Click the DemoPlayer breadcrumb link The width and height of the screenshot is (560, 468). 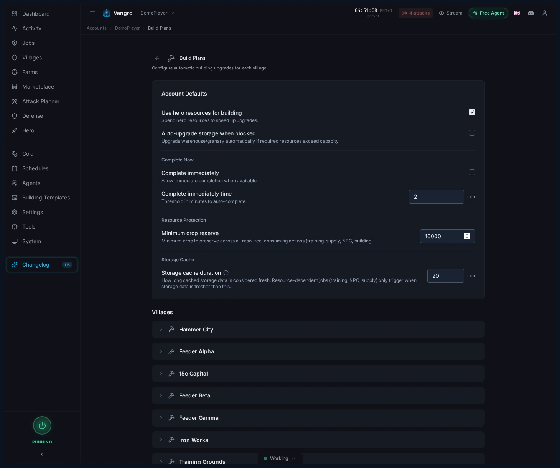(127, 28)
